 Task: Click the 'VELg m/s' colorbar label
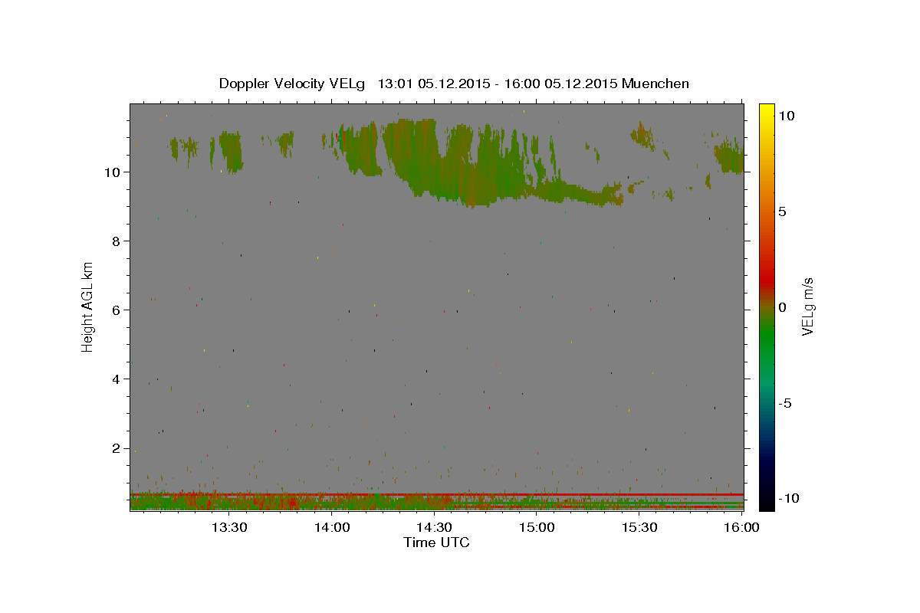click(x=807, y=306)
